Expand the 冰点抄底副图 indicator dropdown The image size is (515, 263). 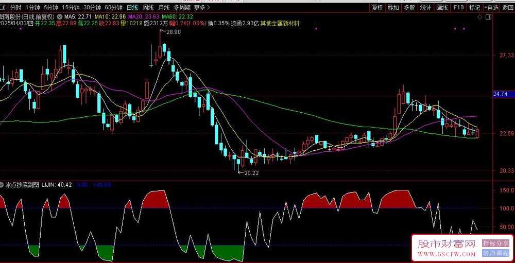point(2,185)
